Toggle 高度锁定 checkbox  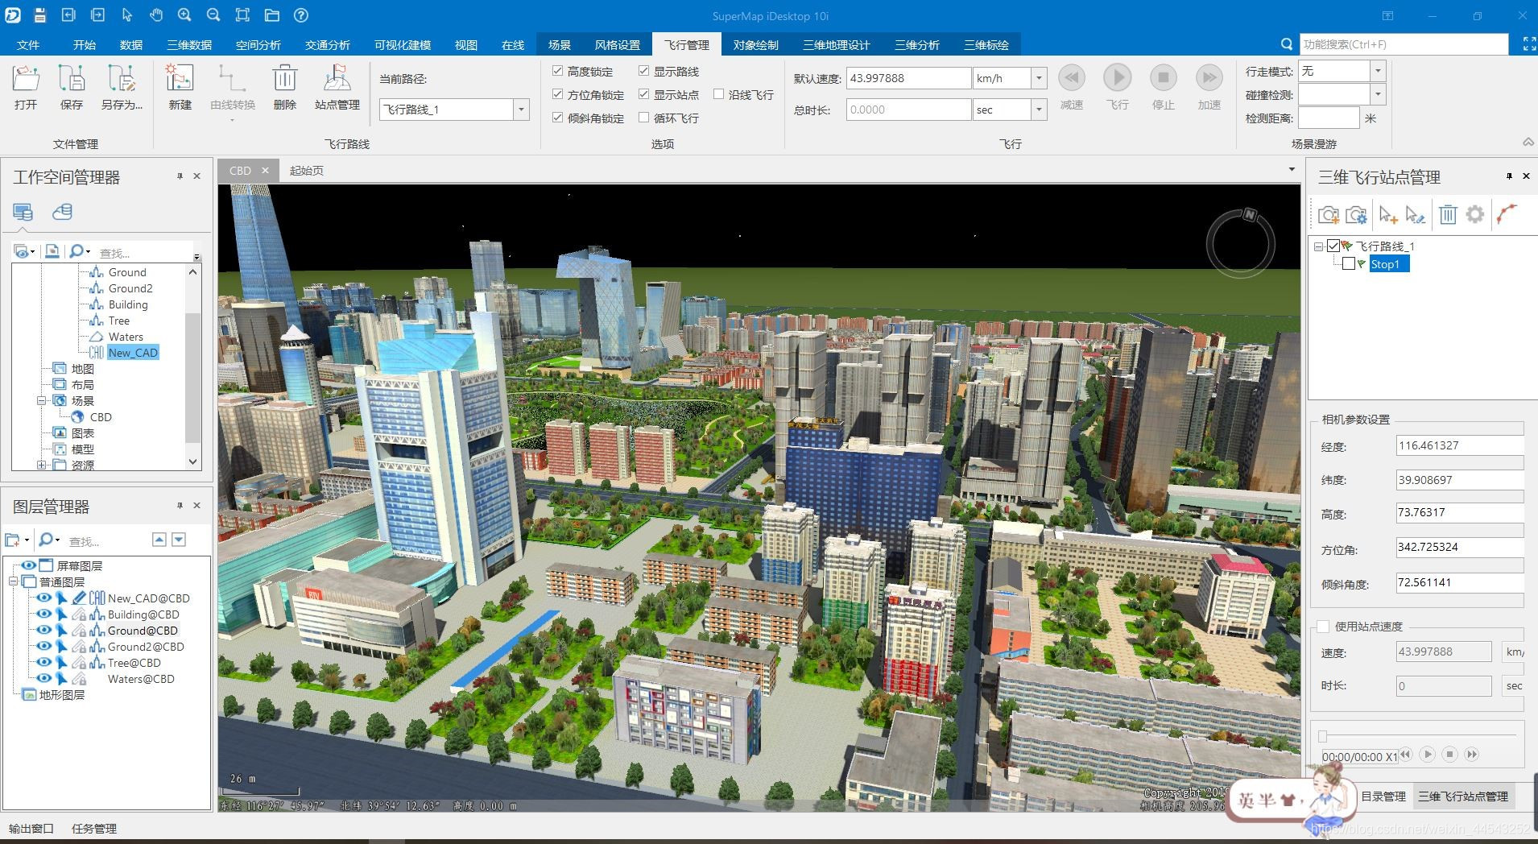(557, 71)
